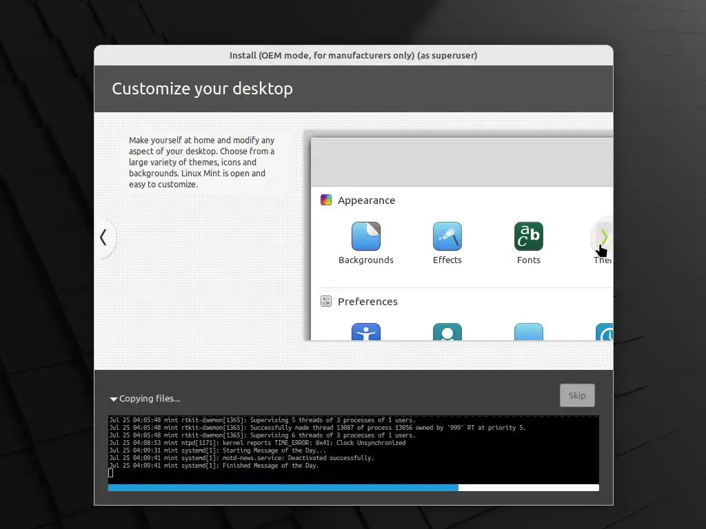Click the Account details icon under Preferences
The height and width of the screenshot is (529, 706).
[x=447, y=332]
